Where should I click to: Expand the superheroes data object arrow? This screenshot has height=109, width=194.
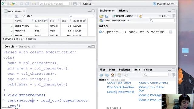[x=100, y=32]
